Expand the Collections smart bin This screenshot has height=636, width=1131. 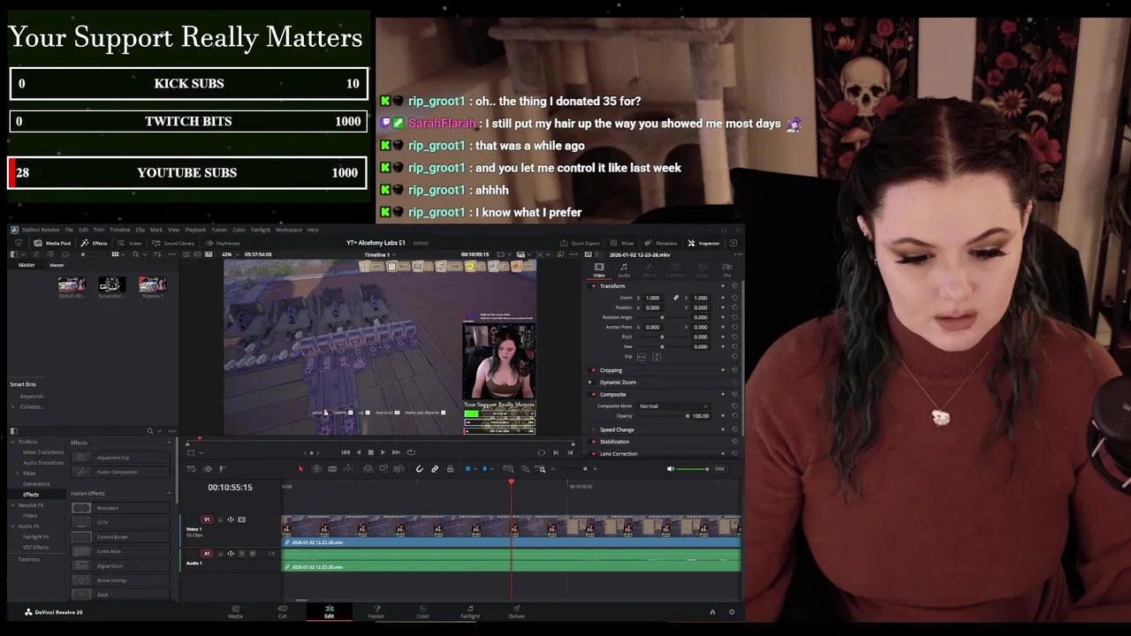(x=13, y=406)
